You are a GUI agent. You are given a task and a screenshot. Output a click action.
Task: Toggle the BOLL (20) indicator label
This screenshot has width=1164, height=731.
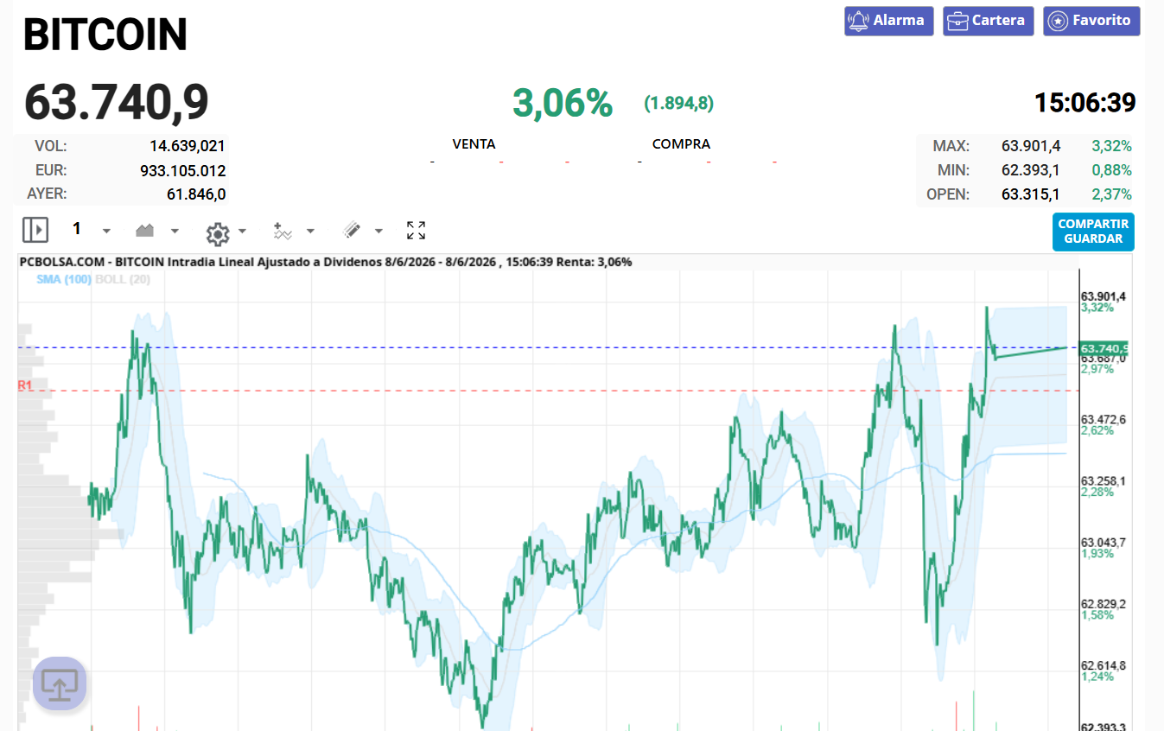[x=123, y=279]
